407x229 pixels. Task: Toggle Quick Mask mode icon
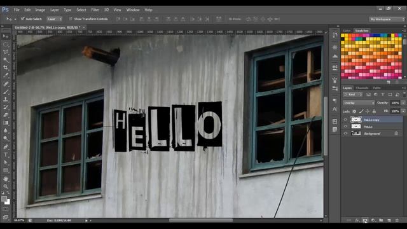click(6, 209)
